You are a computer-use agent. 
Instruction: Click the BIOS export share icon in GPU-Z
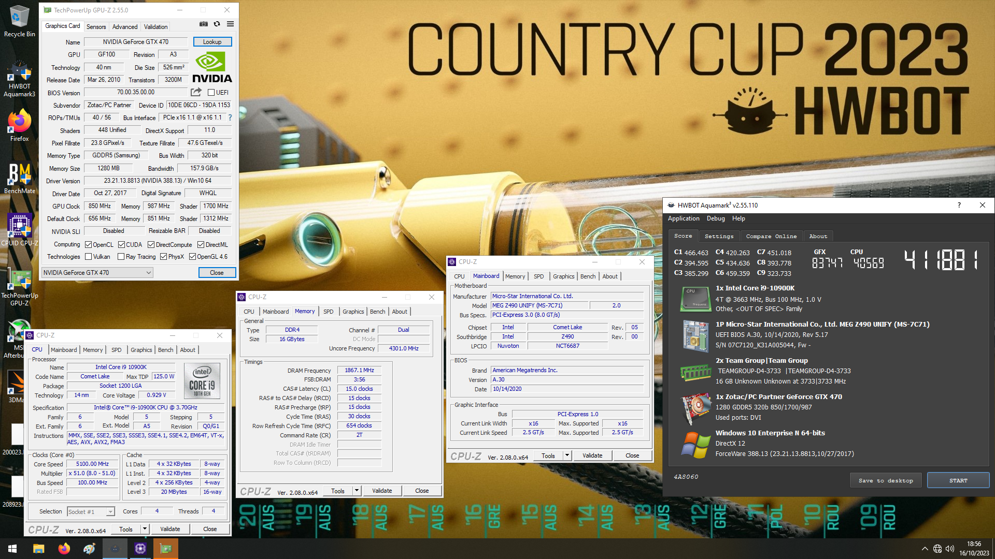tap(196, 92)
